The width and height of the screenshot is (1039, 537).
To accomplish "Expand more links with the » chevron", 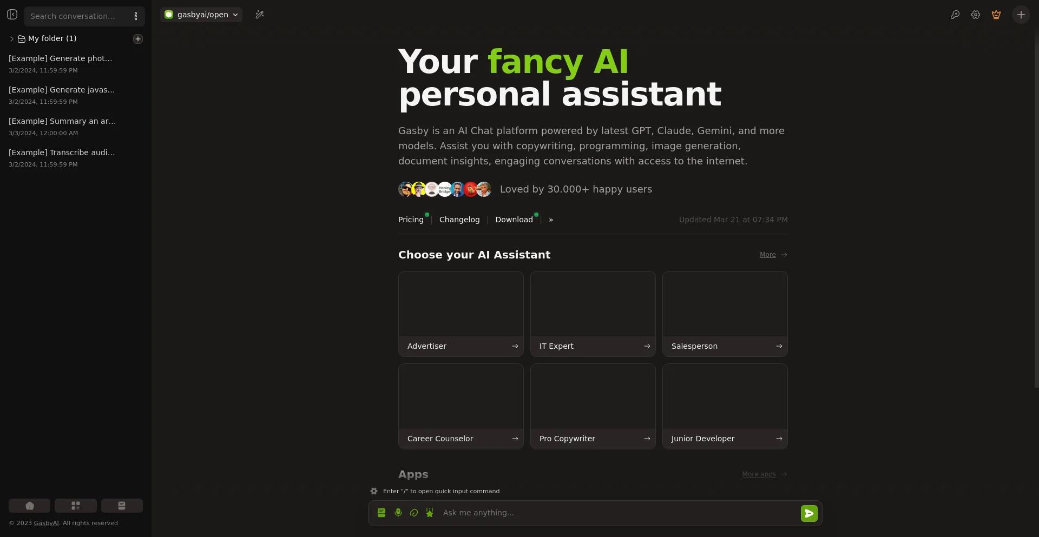I will coord(551,220).
